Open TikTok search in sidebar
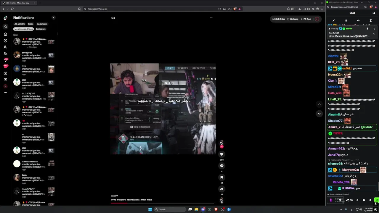 pos(5,27)
